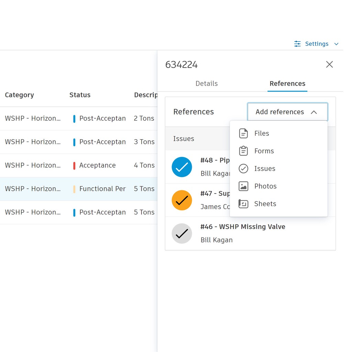Select the Issues checkmark icon
352x352 pixels.
pos(243,168)
